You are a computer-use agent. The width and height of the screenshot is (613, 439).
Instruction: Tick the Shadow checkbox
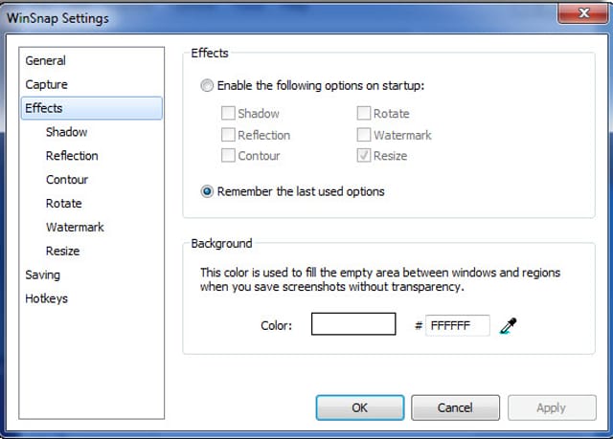click(228, 113)
